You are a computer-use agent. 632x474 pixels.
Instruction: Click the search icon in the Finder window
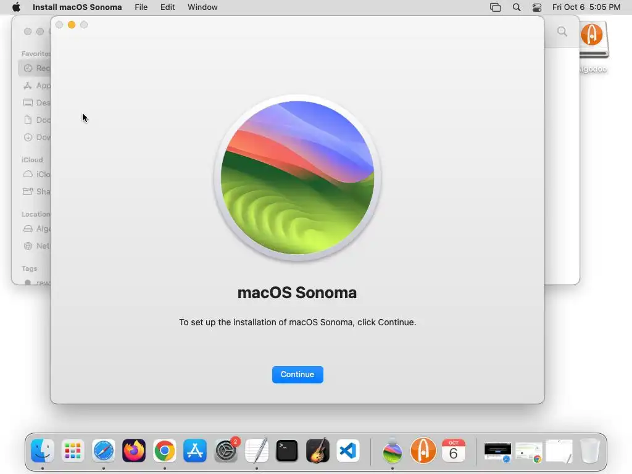pos(562,31)
